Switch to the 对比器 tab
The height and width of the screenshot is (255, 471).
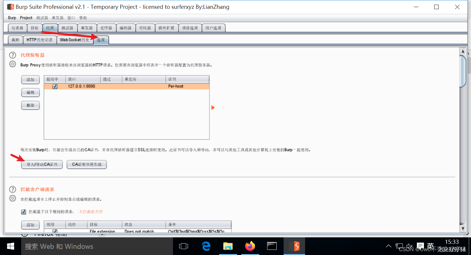coord(145,28)
